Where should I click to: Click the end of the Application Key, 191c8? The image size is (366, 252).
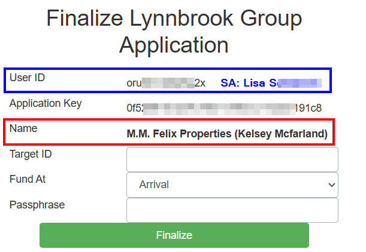[x=309, y=108]
